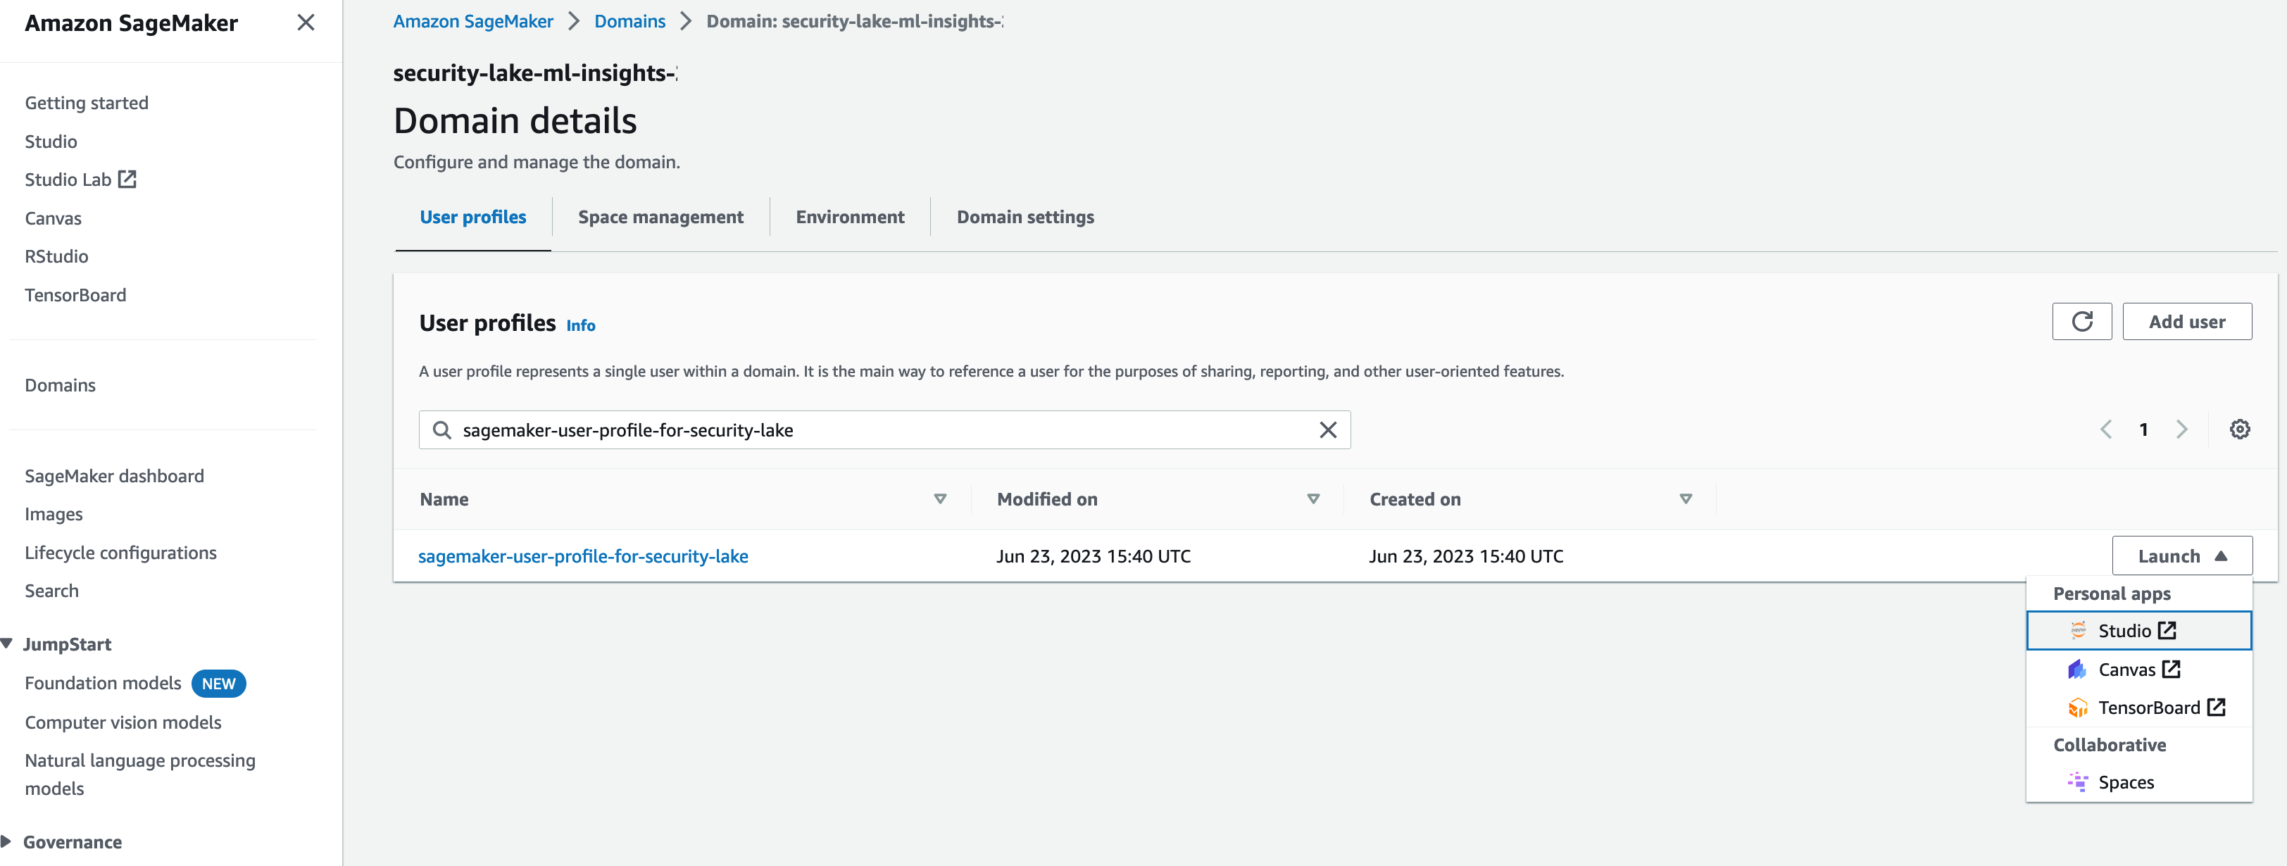Image resolution: width=2287 pixels, height=866 pixels.
Task: Open sagemaker-user-profile-for-security-lake profile
Action: 583,556
